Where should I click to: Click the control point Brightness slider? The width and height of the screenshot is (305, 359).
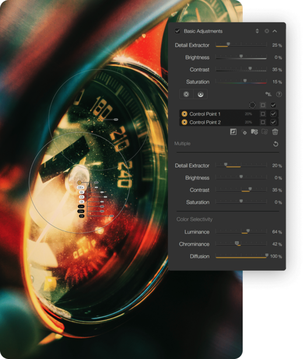pos(241,177)
